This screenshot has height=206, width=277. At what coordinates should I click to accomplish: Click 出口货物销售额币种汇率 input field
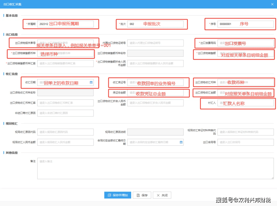pos(65,64)
